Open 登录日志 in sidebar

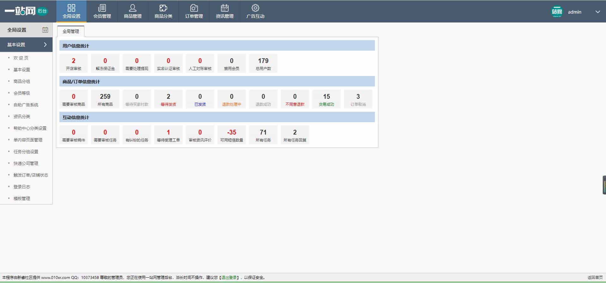coord(22,187)
